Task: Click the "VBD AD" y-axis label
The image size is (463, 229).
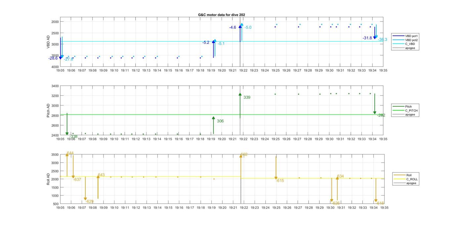Action: click(48, 42)
